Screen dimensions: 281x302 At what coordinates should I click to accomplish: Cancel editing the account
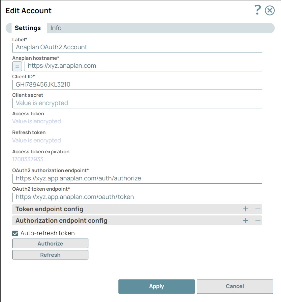234,286
